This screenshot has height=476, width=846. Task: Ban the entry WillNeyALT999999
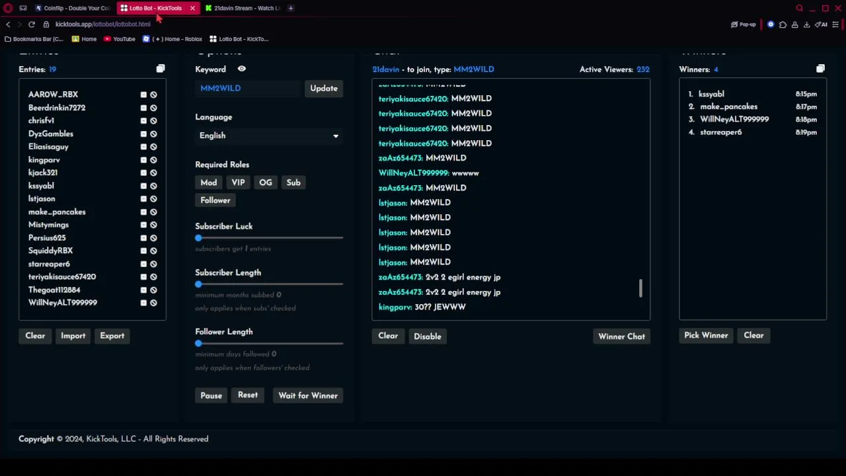153,303
